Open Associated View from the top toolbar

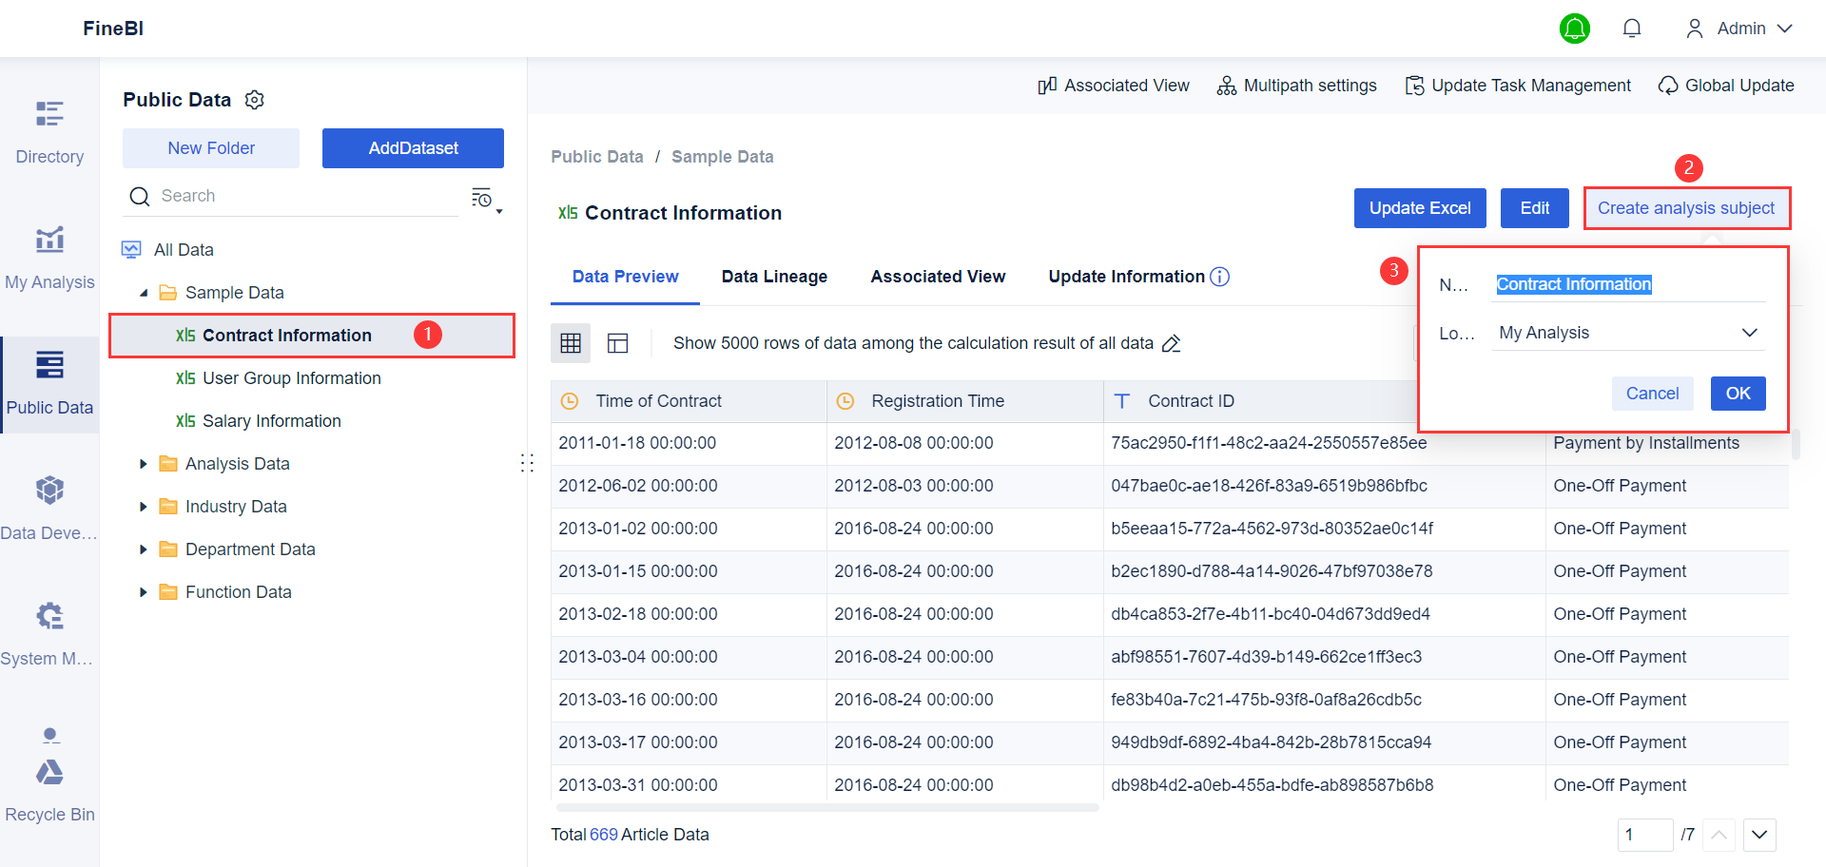pyautogui.click(x=1113, y=86)
